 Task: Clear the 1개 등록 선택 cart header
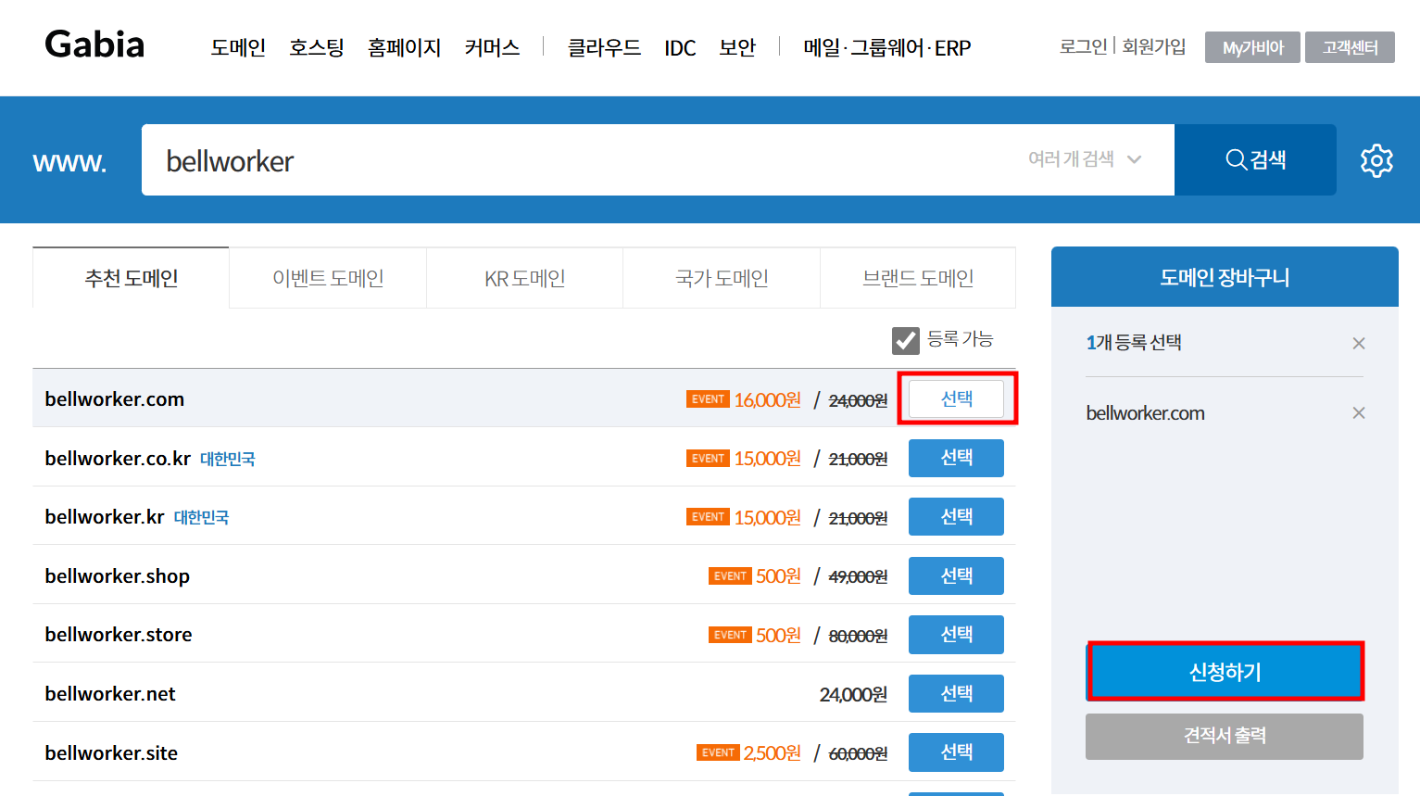pyautogui.click(x=1359, y=343)
